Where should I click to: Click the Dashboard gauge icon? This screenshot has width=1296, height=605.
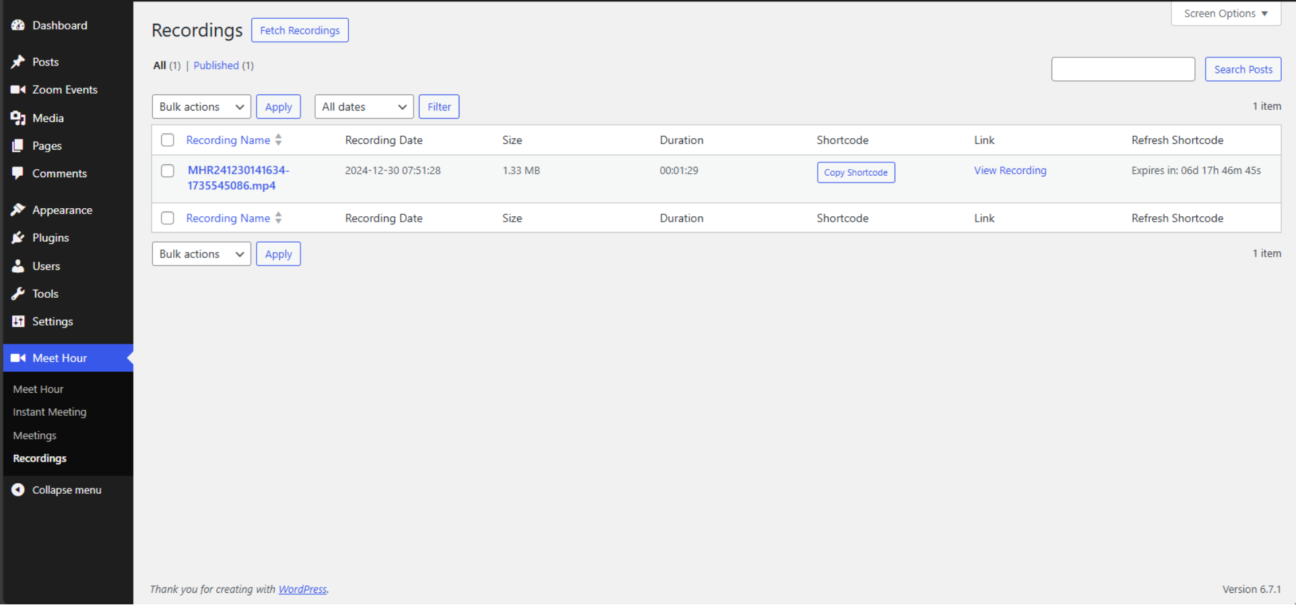pos(18,25)
